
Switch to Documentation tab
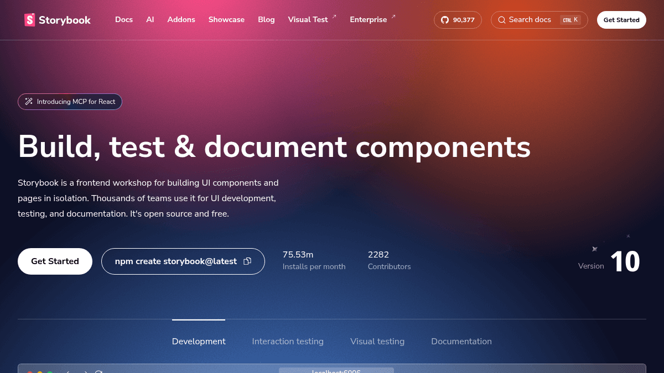pos(461,341)
